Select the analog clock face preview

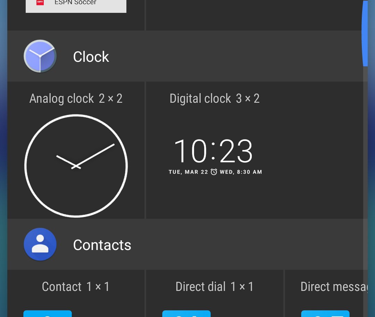(x=76, y=166)
